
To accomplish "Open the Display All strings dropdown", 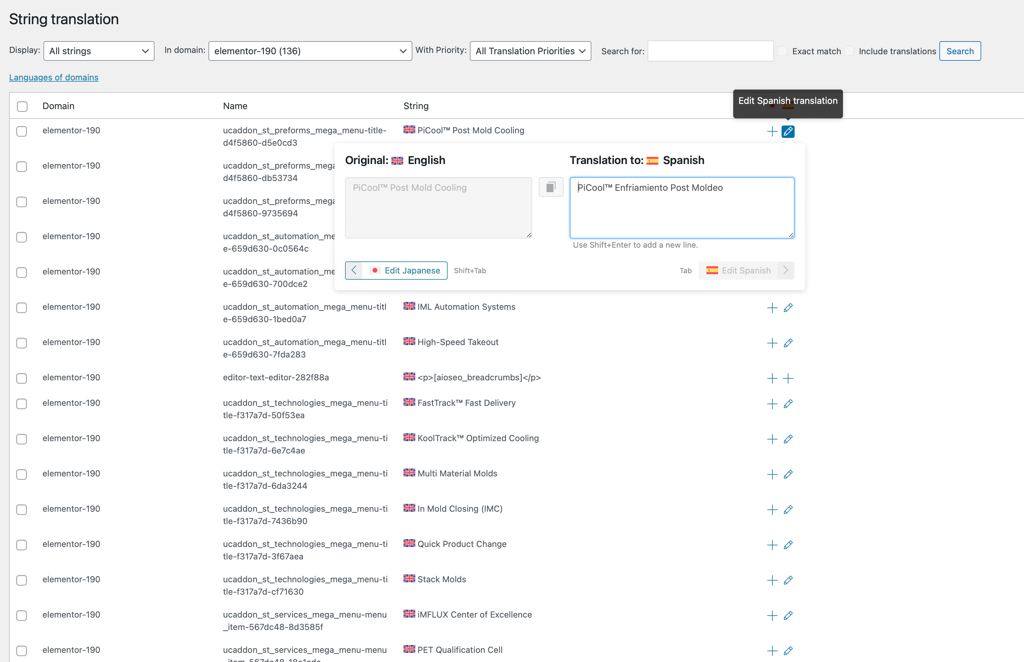I will 99,51.
